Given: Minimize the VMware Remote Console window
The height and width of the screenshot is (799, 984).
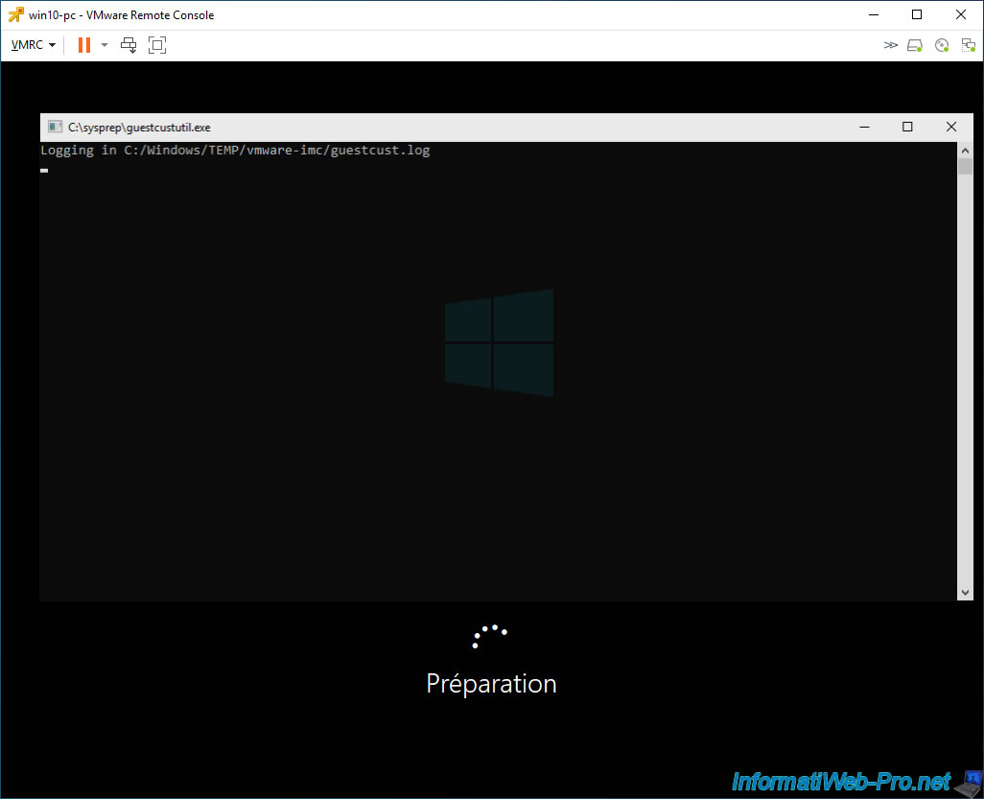Looking at the screenshot, I should (874, 14).
